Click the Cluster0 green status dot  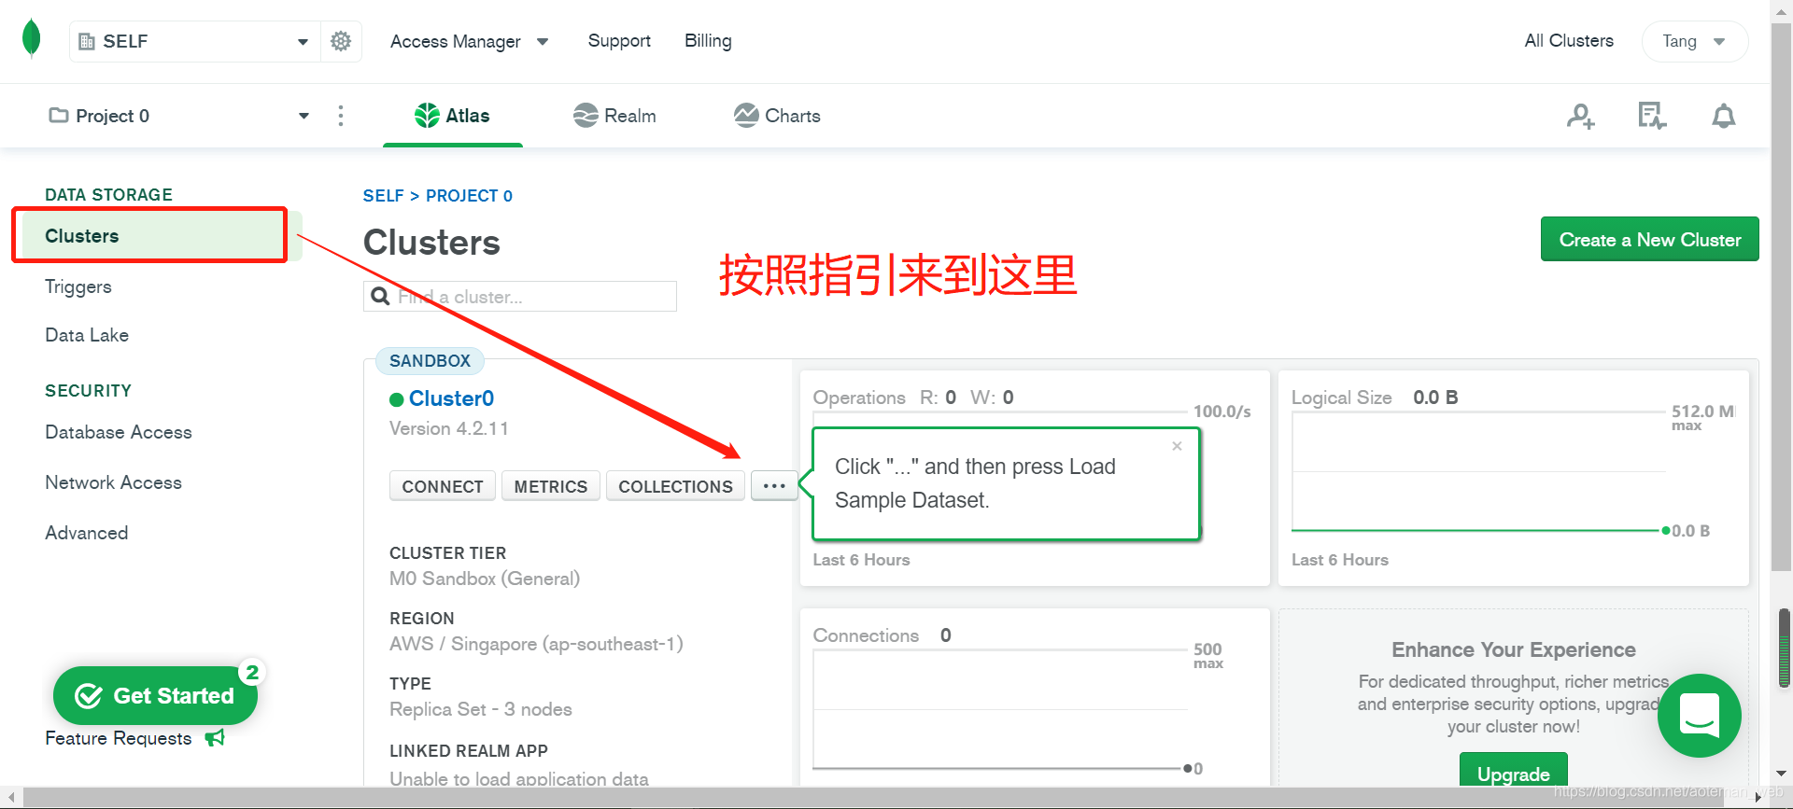click(x=397, y=399)
